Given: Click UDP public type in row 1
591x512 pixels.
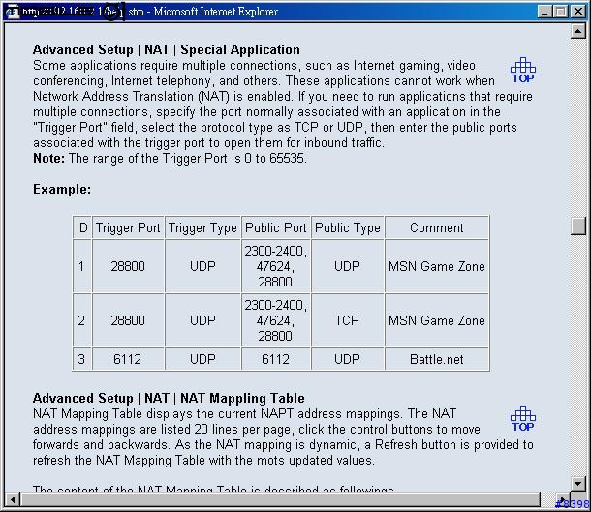Looking at the screenshot, I should pos(348,266).
